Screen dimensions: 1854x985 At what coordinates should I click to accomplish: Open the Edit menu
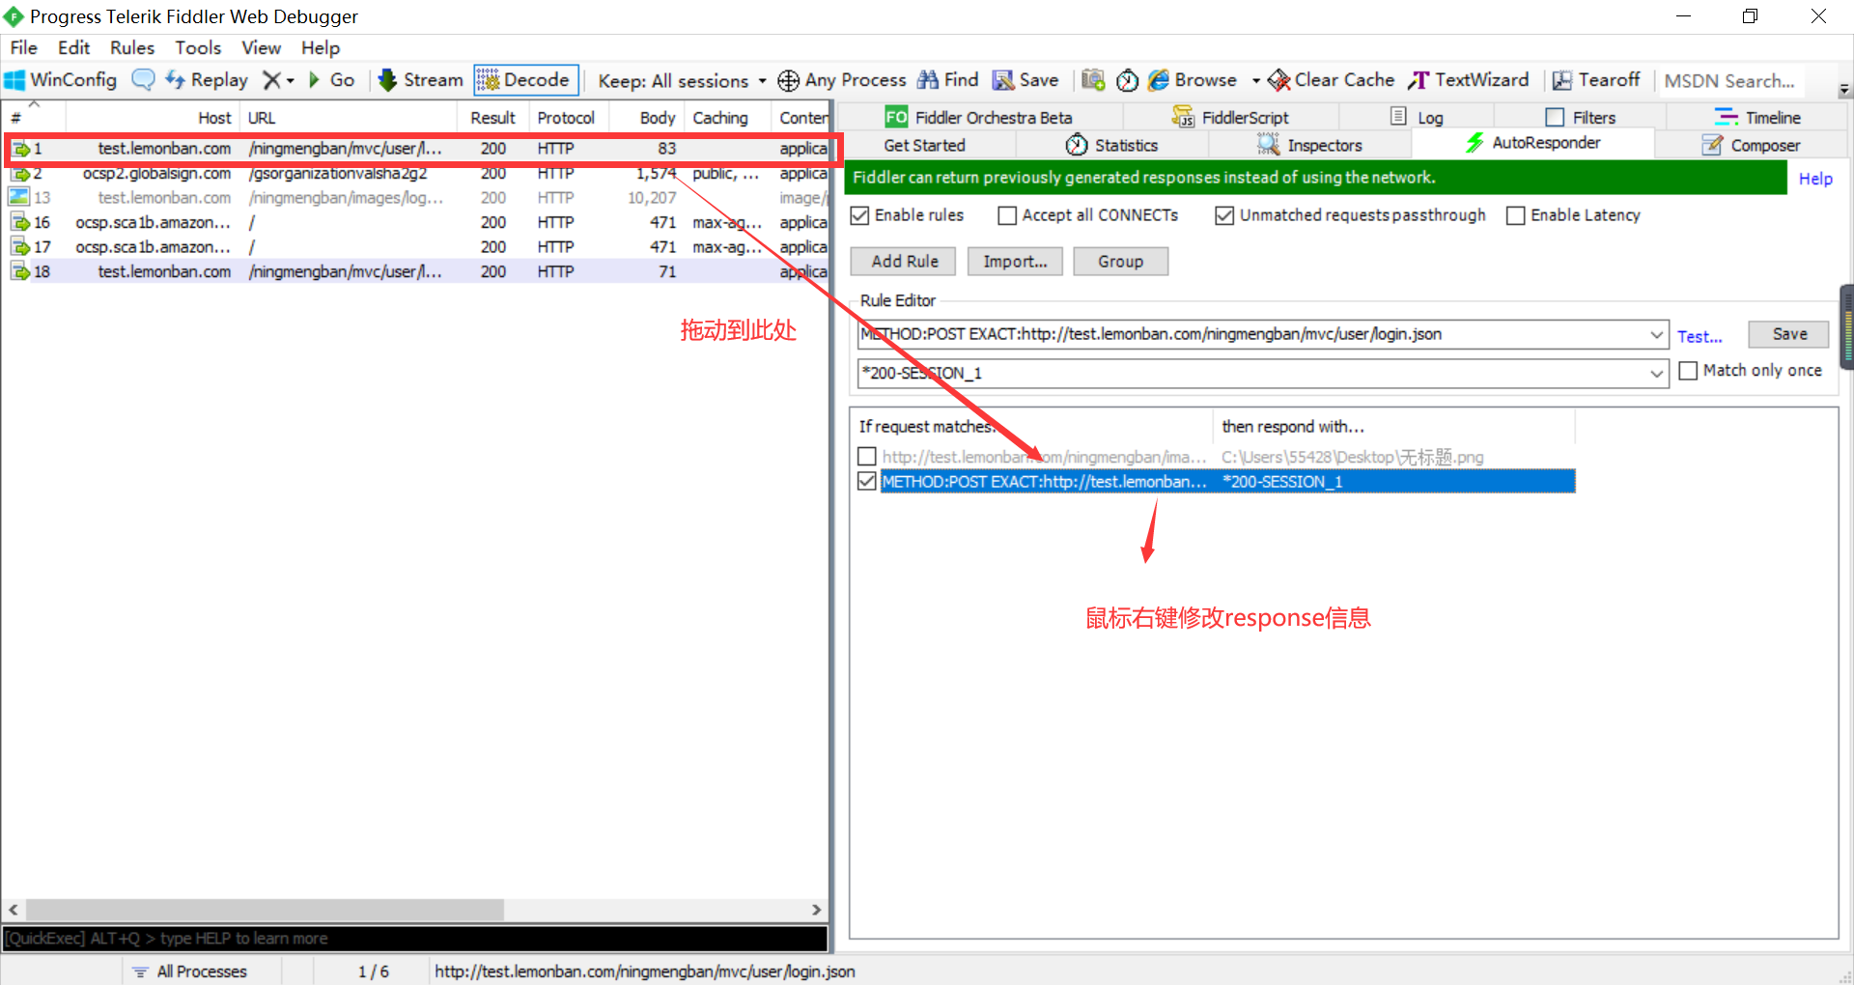[73, 47]
